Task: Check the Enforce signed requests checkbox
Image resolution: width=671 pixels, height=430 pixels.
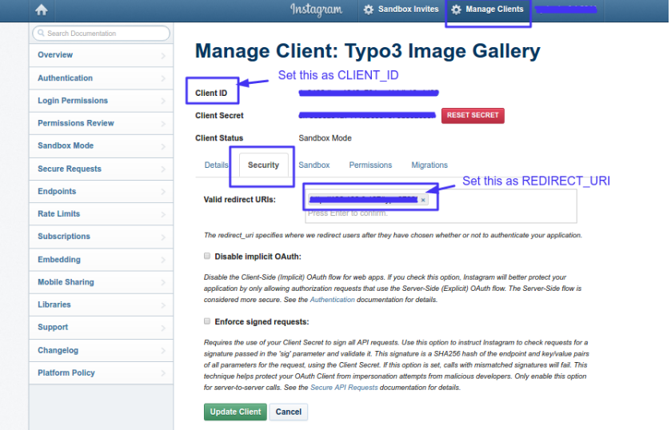Action: click(x=207, y=321)
